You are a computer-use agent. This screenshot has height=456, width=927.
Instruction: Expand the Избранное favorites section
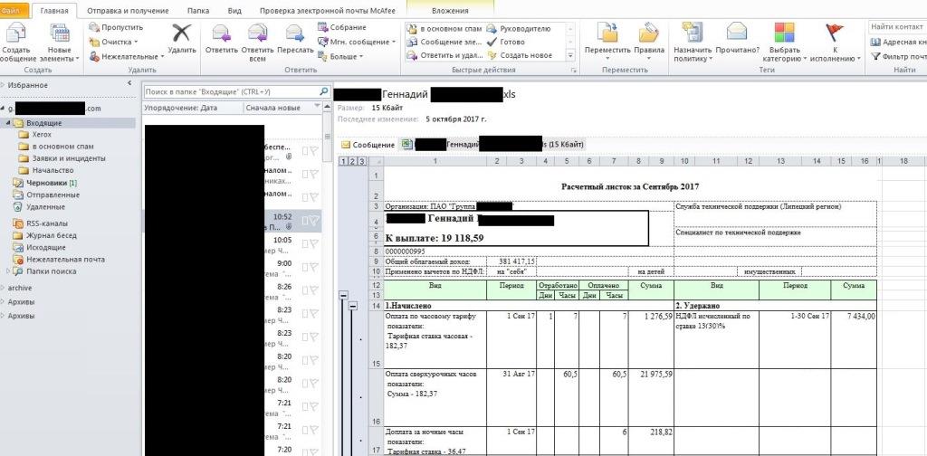click(x=3, y=85)
